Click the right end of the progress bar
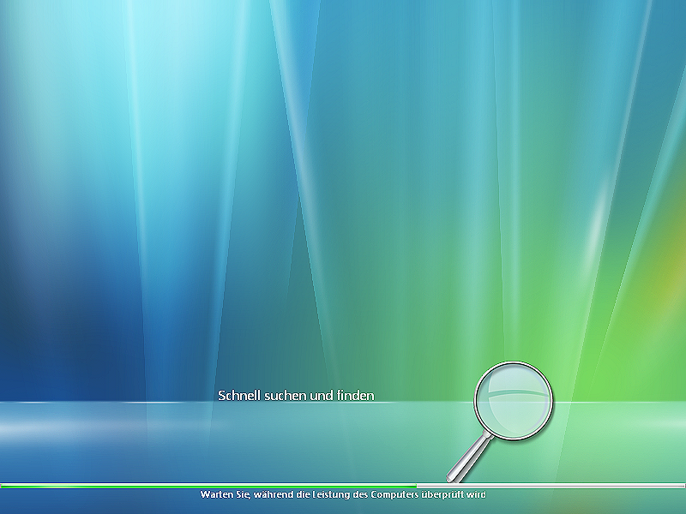 point(681,485)
